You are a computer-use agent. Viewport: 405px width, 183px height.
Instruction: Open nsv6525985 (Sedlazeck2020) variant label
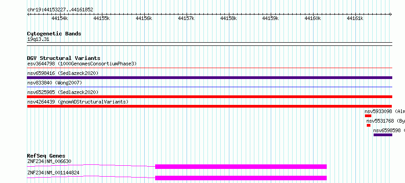63,92
